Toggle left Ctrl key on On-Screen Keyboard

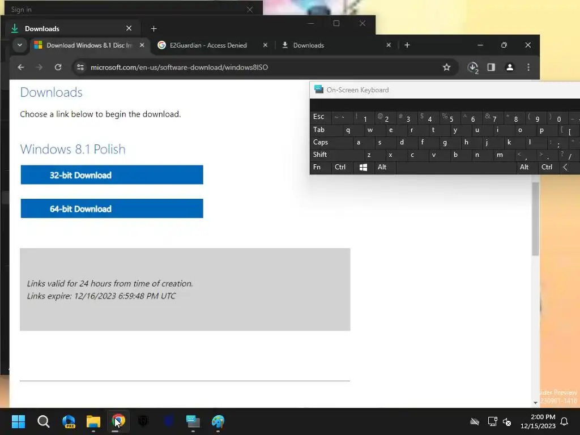click(x=342, y=167)
